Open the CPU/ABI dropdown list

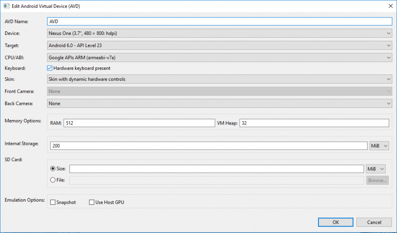point(220,57)
